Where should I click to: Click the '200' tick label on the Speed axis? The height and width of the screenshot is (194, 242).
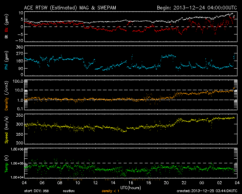[20, 142]
